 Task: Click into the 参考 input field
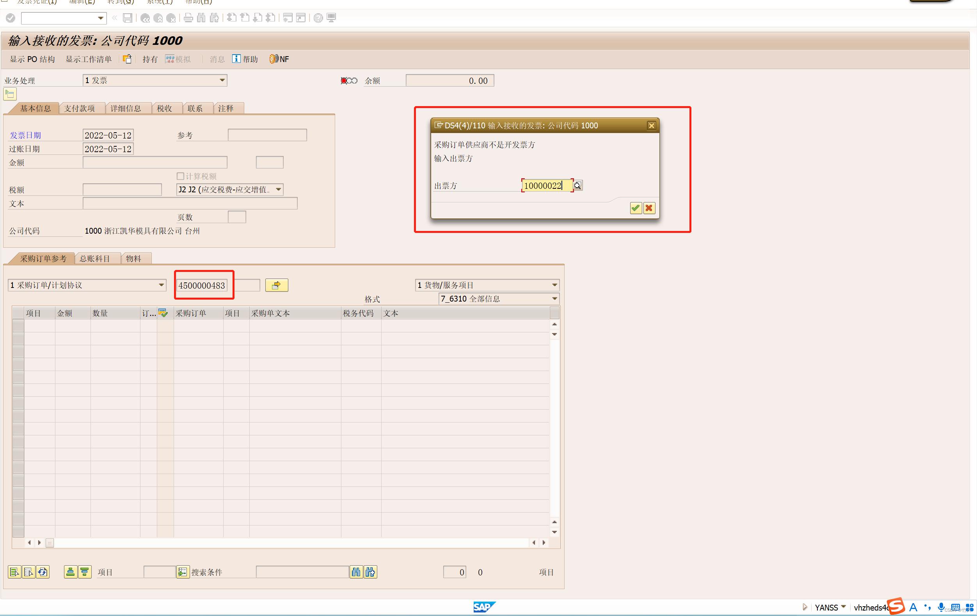coord(267,135)
